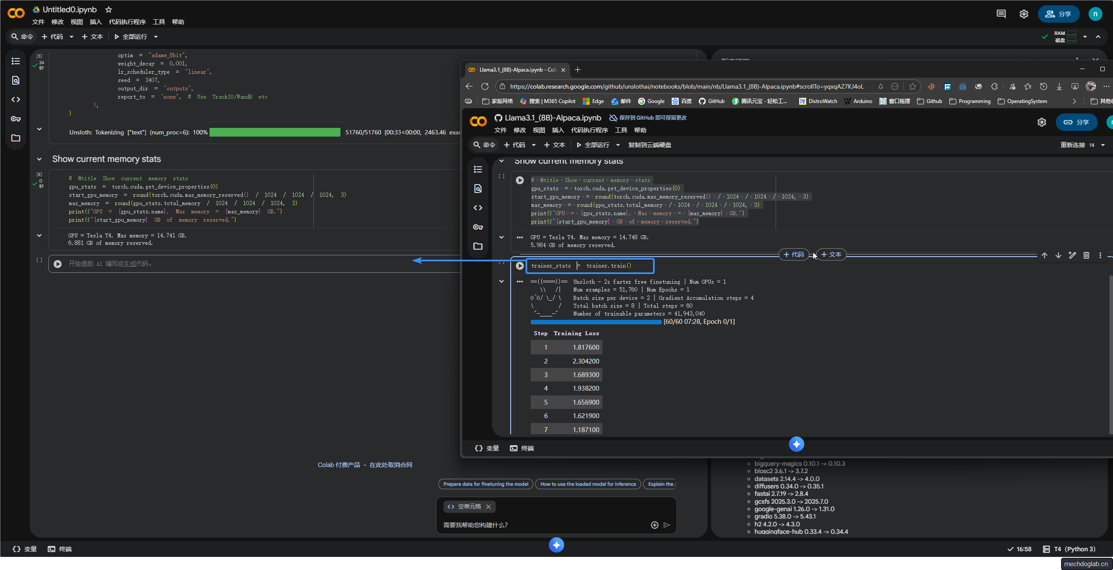
Task: Remove the 空单元格 chip with its X
Action: 488,507
